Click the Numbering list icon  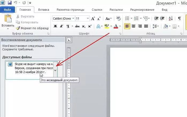[x=136, y=18]
